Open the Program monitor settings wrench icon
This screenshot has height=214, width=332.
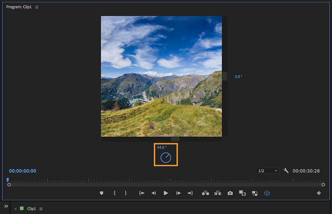point(286,171)
